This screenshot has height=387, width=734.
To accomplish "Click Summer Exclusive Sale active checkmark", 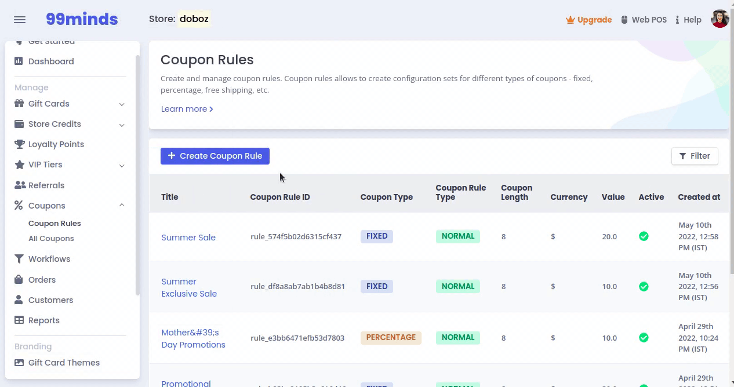I will pyautogui.click(x=644, y=286).
